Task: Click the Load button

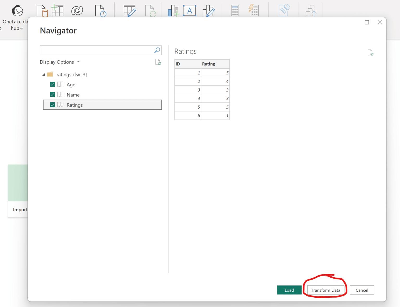Action: pos(289,290)
